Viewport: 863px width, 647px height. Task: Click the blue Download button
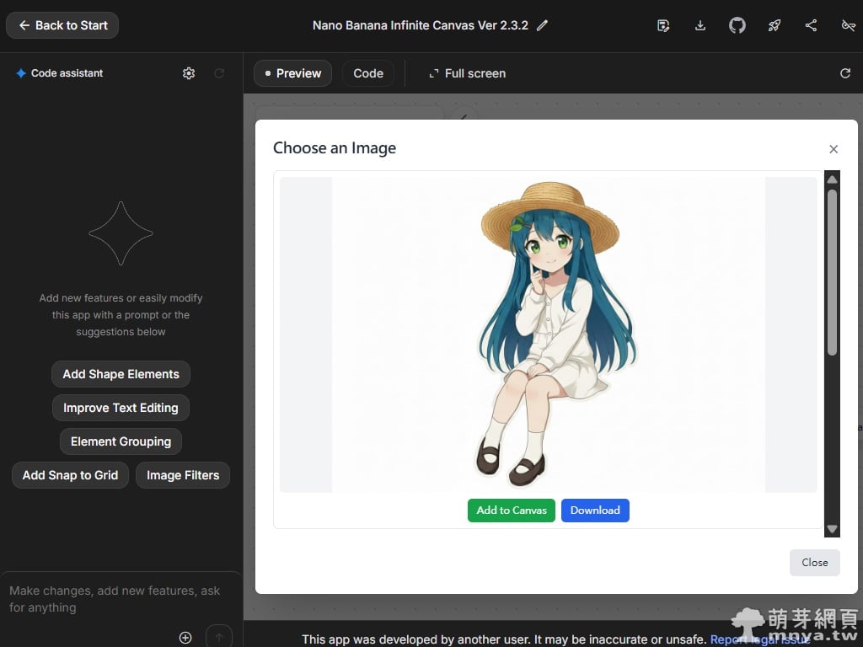595,511
